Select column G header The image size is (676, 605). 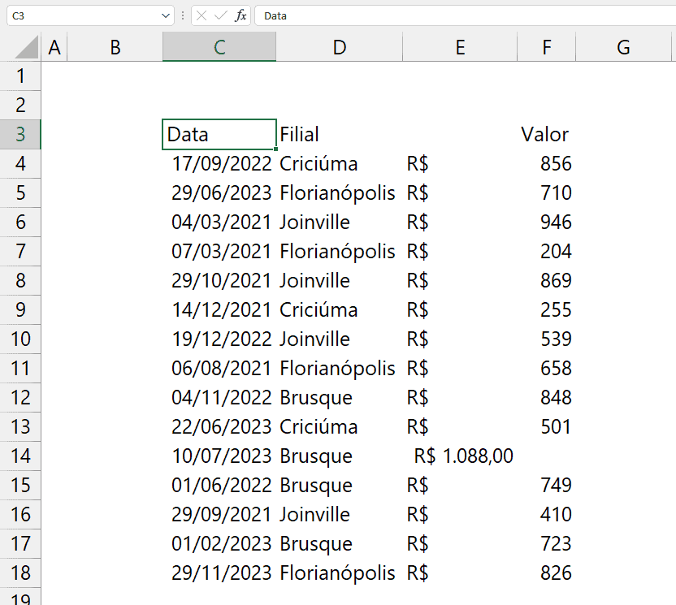pos(623,47)
